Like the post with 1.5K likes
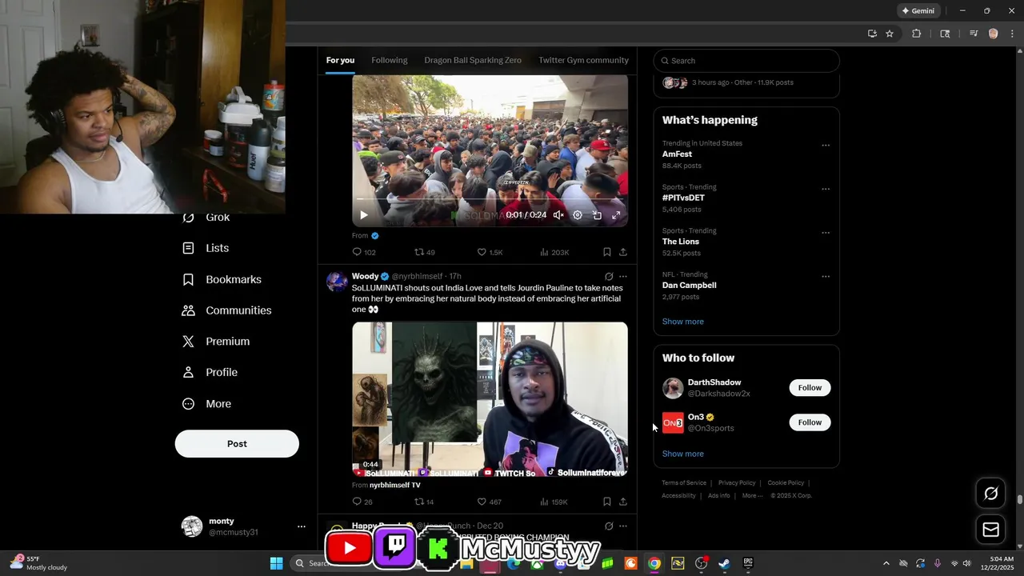Image resolution: width=1024 pixels, height=576 pixels. (490, 252)
